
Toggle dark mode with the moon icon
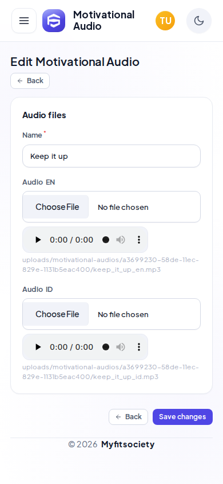(199, 21)
